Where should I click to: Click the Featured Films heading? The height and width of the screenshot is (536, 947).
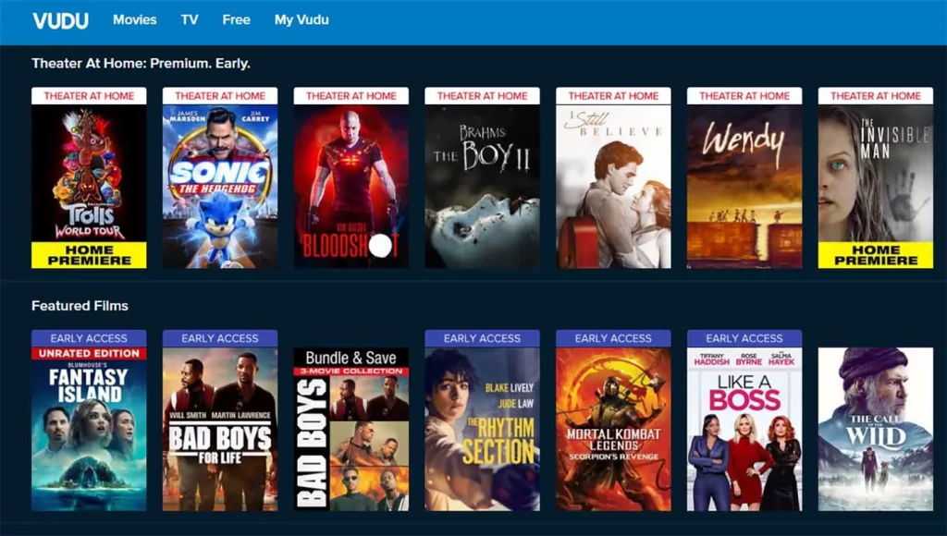80,305
